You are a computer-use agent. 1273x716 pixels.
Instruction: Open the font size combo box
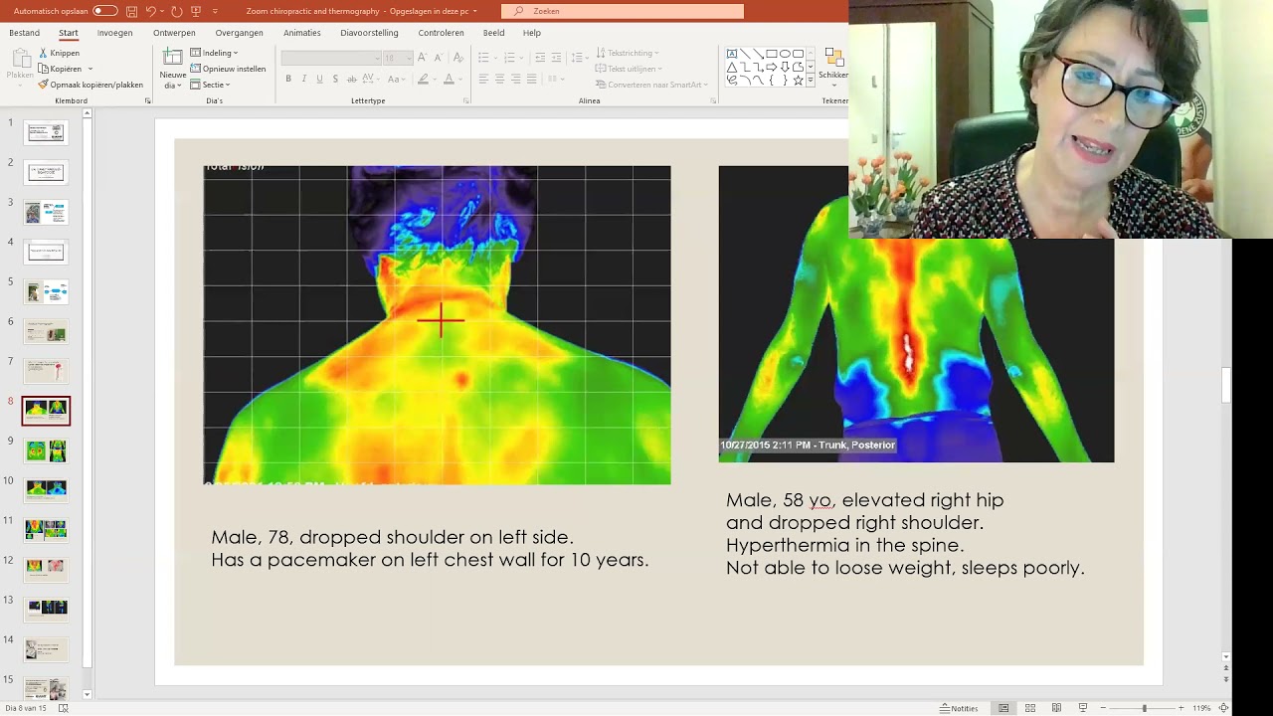pos(397,58)
